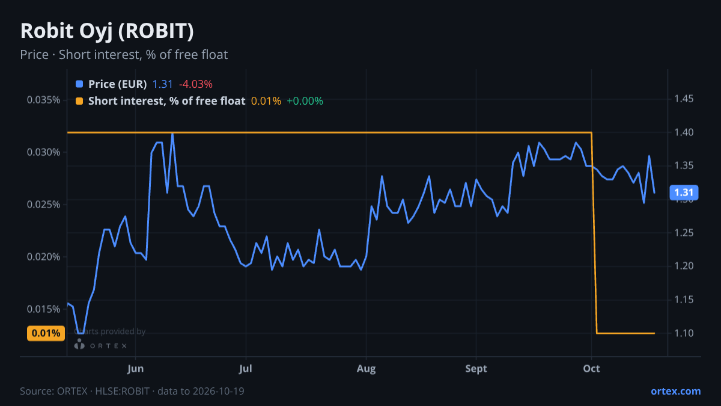Click the -4.03% price change value
The image size is (721, 406).
(196, 84)
